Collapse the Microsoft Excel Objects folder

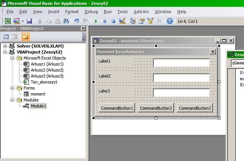coord(12,58)
